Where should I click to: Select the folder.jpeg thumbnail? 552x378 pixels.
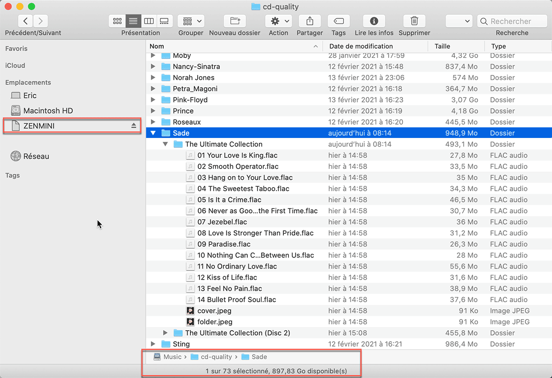(x=190, y=322)
